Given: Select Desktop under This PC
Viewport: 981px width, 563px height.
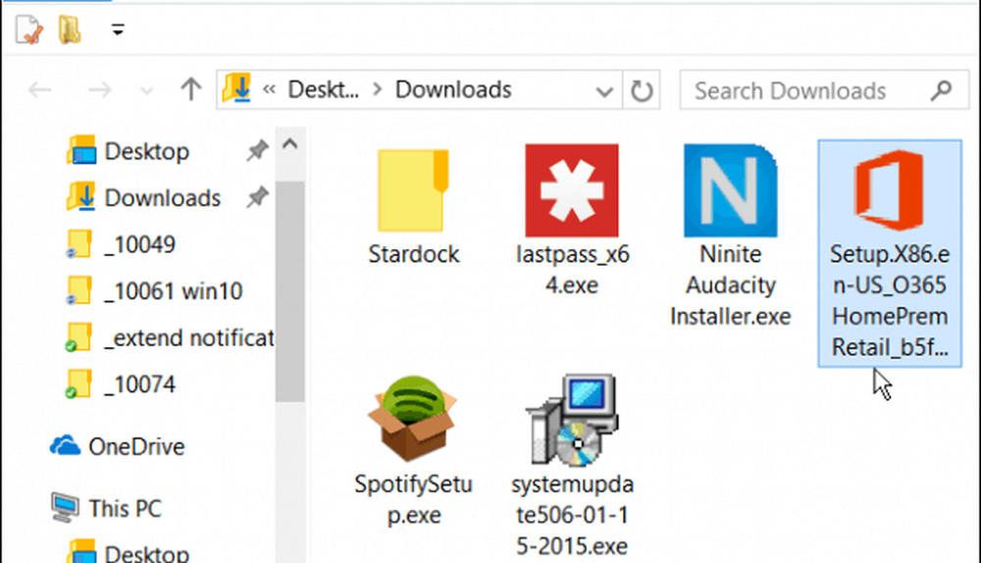Looking at the screenshot, I should pos(147,553).
